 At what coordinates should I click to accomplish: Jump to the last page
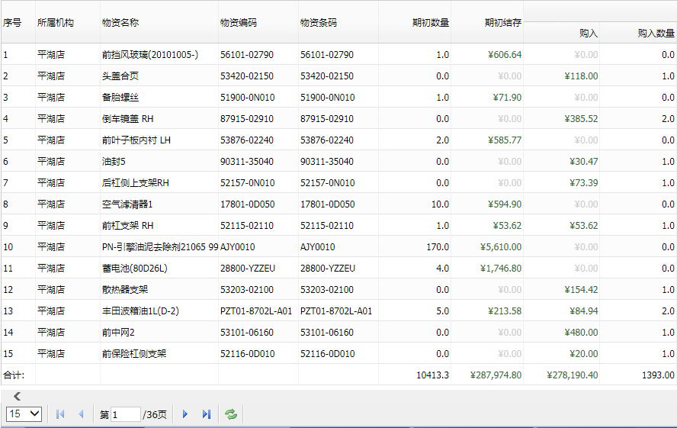206,414
